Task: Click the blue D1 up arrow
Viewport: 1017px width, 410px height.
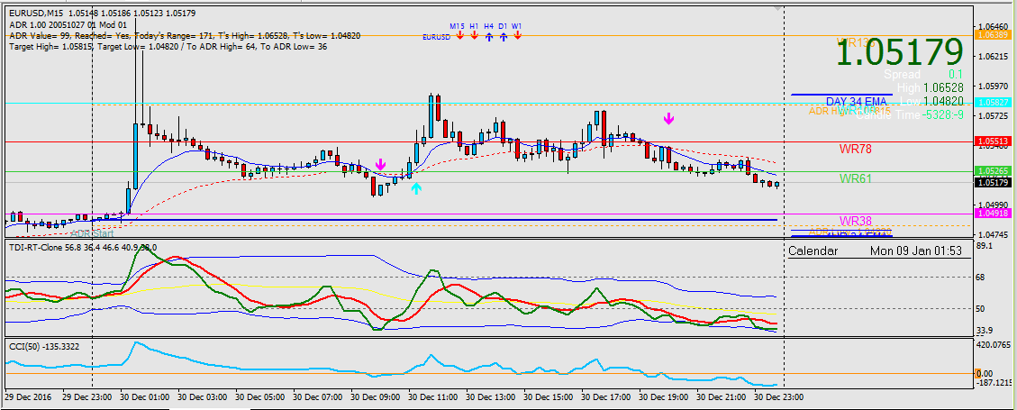Action: coord(504,37)
